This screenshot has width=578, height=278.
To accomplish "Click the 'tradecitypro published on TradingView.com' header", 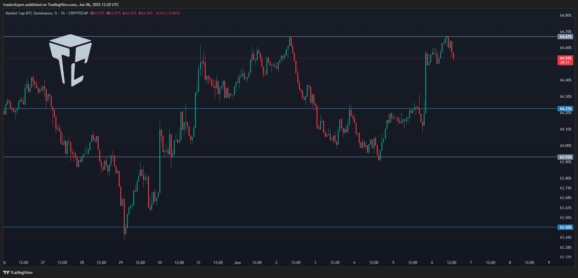I will [x=40, y=5].
